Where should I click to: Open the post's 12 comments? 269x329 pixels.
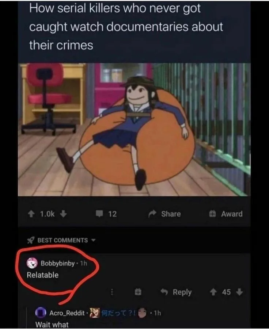(106, 214)
